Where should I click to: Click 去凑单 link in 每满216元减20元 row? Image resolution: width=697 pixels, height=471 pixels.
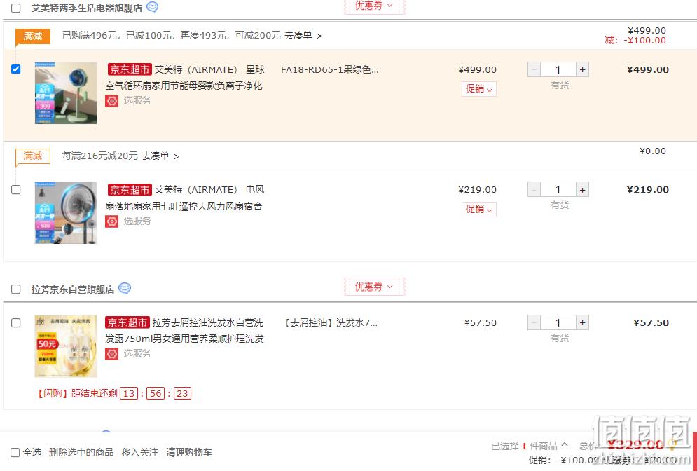tap(160, 156)
